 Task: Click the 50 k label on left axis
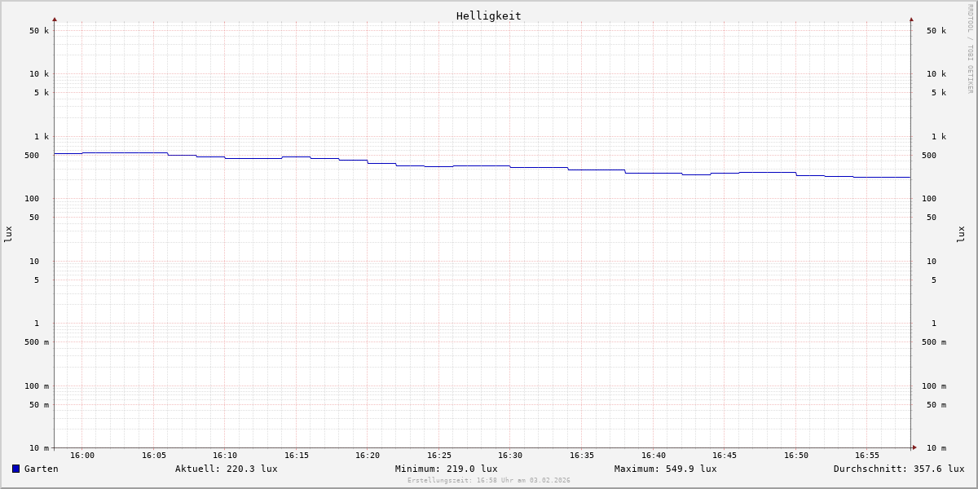39,31
